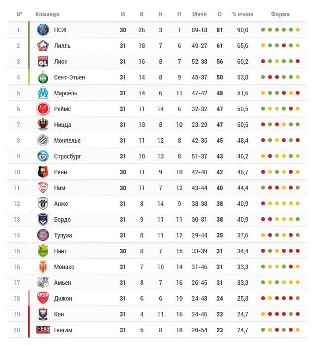317x346 pixels.
Task: Click the Lille club crest
Action: pyautogui.click(x=43, y=46)
